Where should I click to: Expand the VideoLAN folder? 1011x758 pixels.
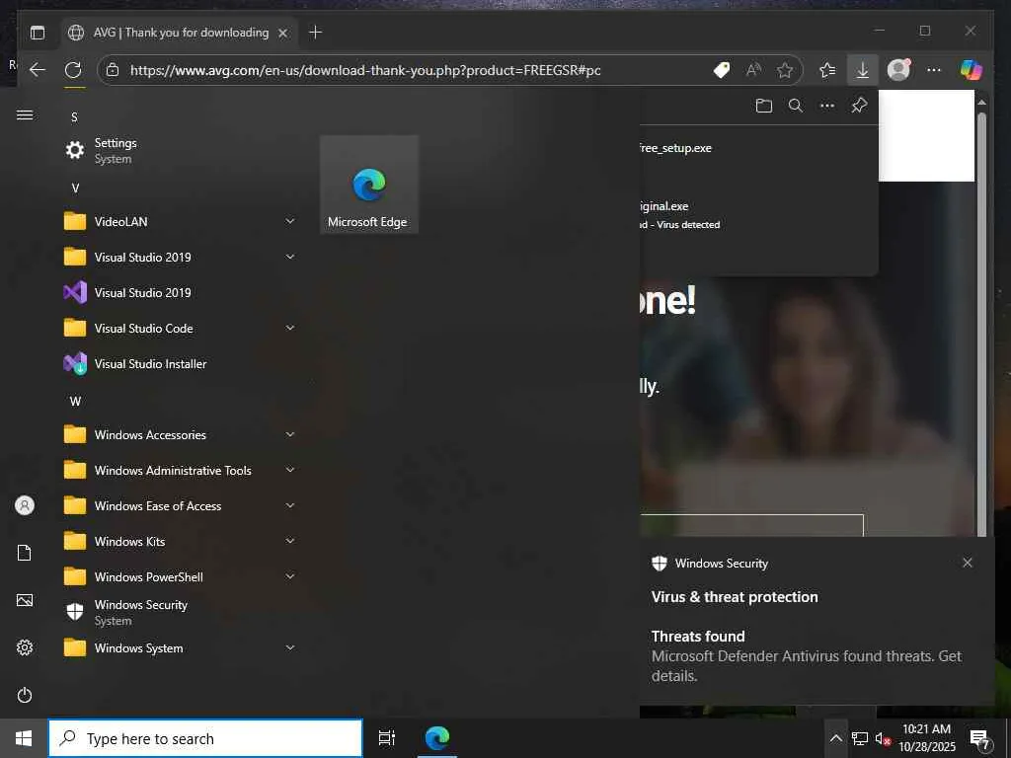(181, 222)
